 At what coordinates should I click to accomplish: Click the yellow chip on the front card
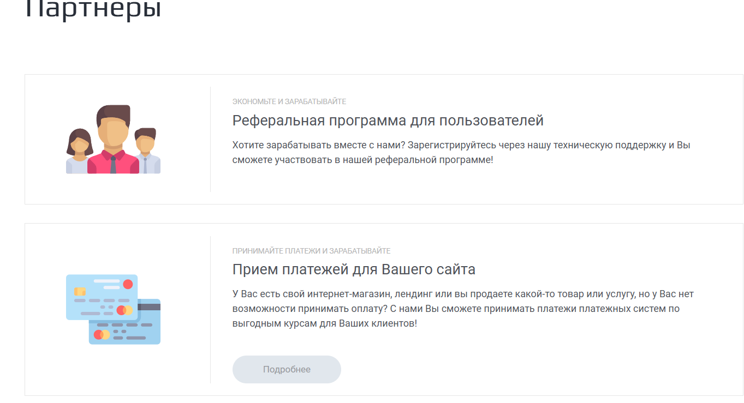[x=80, y=291]
